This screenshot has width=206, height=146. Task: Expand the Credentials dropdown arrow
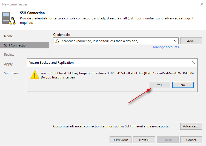coord(175,41)
